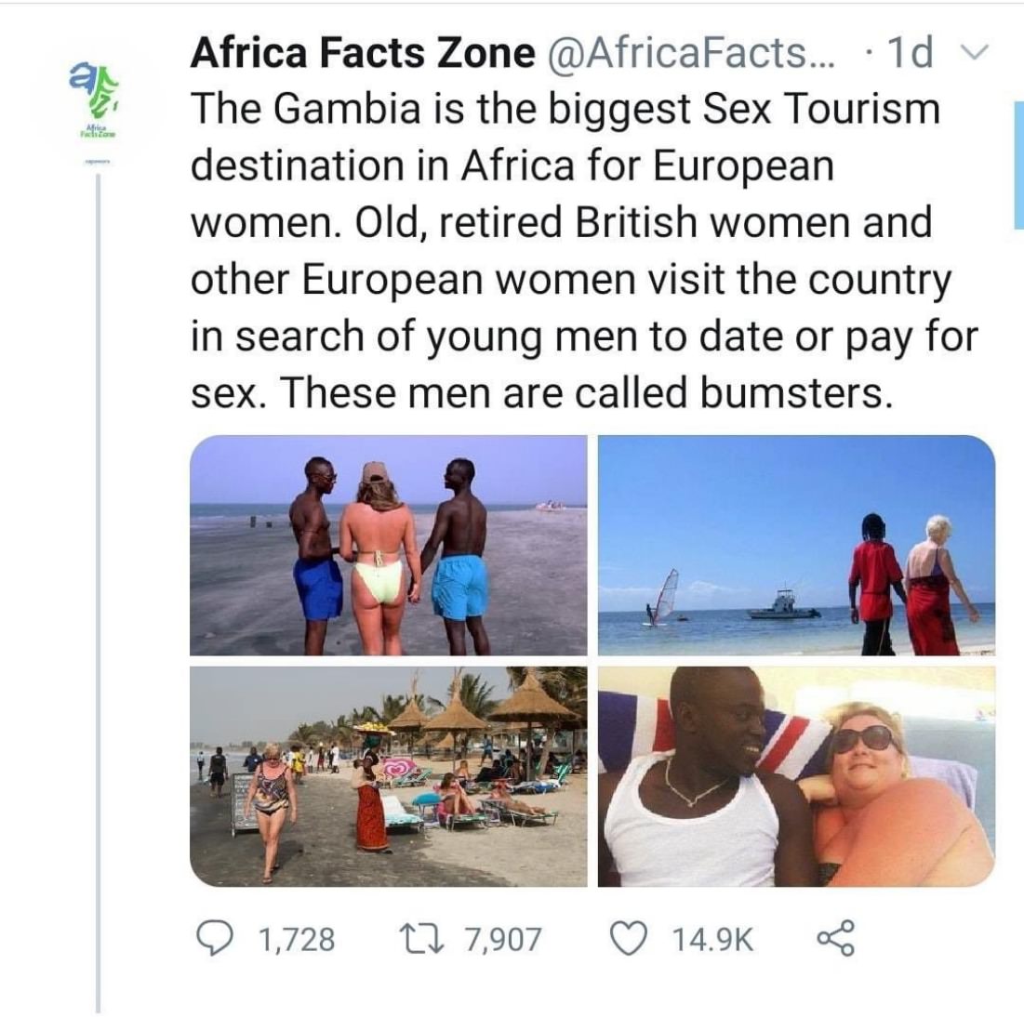1024x1017 pixels.
Task: Open the Africa Facts Zone display name
Action: 363,52
